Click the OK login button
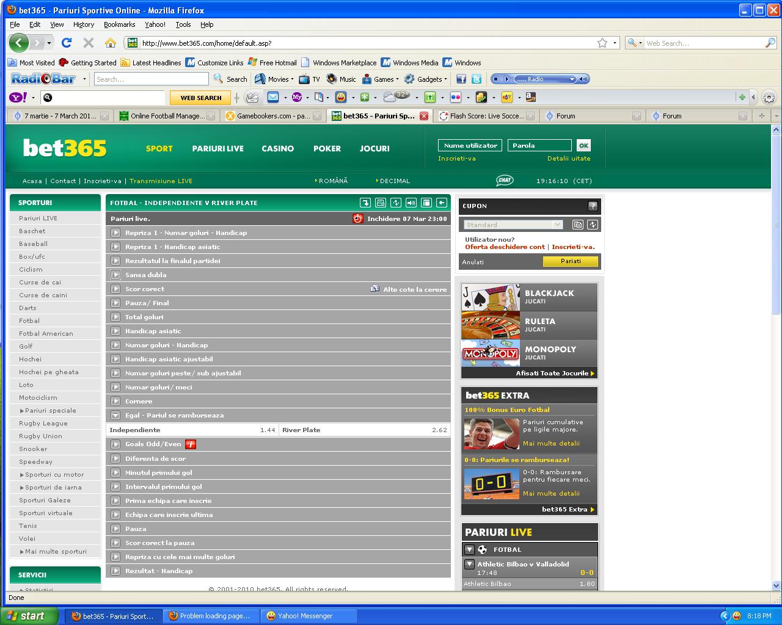 tap(583, 145)
